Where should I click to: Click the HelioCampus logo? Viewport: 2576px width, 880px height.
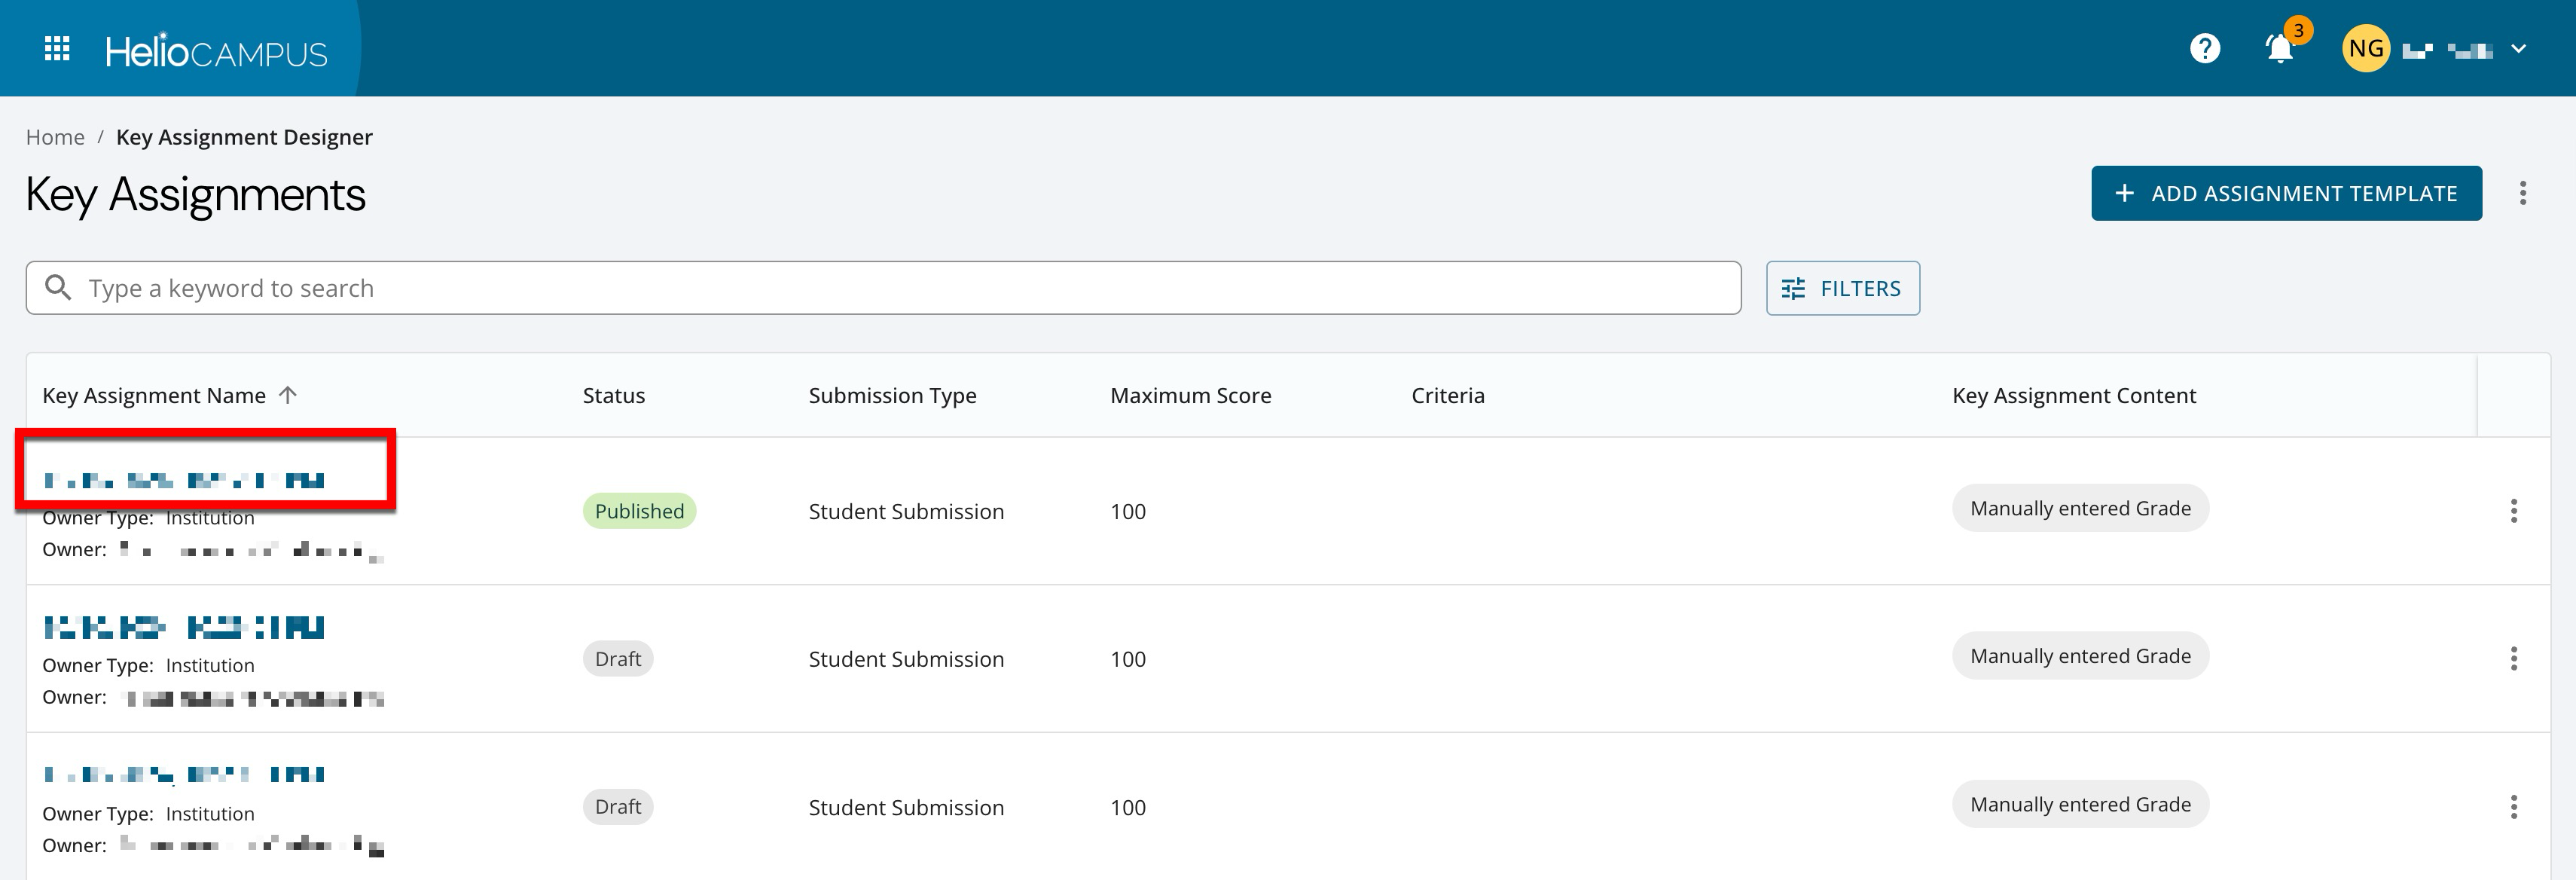(216, 51)
